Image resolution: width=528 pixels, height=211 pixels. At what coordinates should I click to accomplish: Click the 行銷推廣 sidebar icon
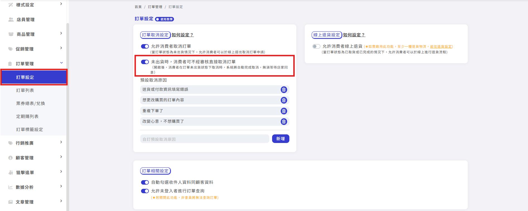click(x=10, y=143)
